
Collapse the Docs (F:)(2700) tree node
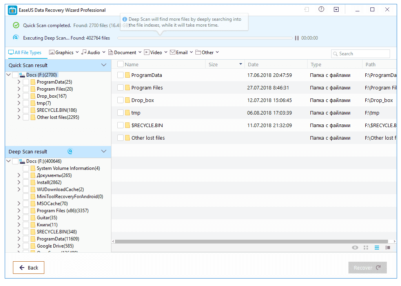click(9, 75)
